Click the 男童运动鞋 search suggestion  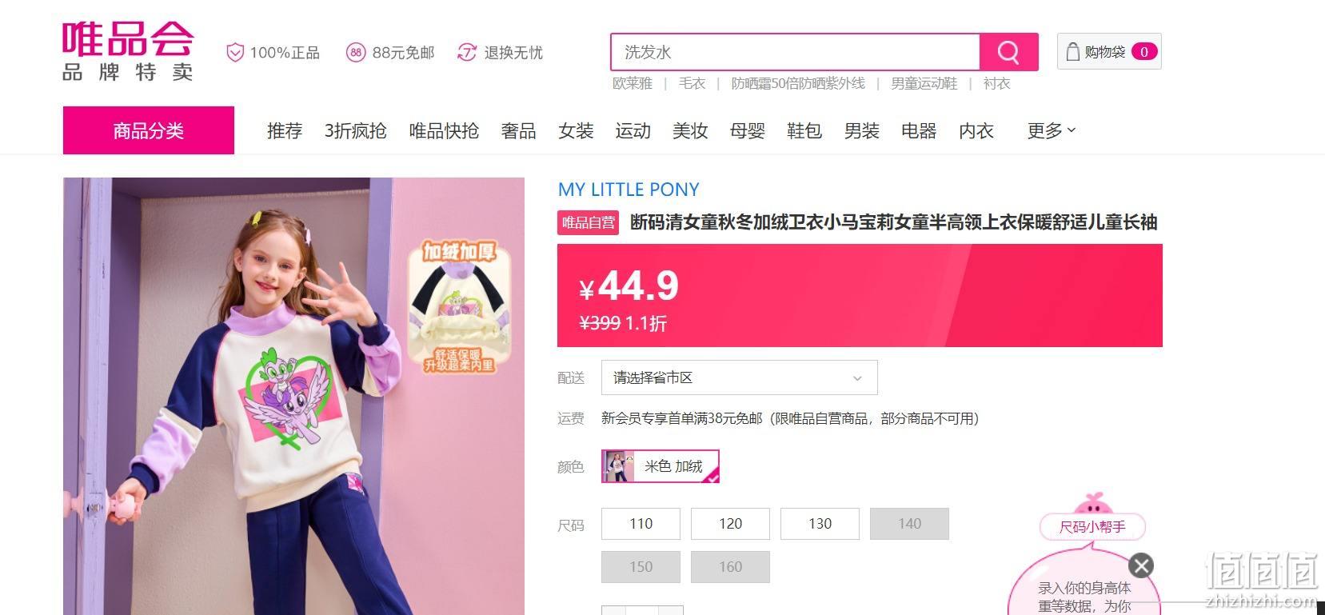[924, 83]
